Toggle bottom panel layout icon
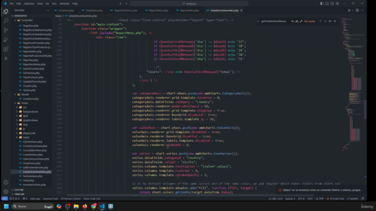Image resolution: width=376 pixels, height=211 pixels. pos(327,4)
